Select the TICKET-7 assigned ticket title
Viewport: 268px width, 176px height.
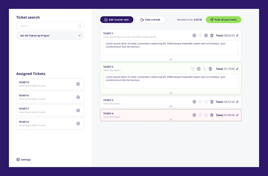click(x=24, y=108)
